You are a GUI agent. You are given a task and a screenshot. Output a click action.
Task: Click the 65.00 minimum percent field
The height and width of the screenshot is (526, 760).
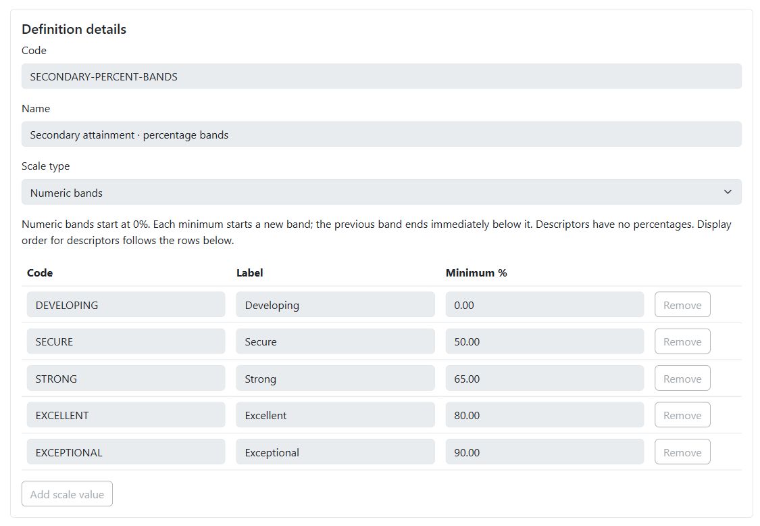tap(544, 379)
